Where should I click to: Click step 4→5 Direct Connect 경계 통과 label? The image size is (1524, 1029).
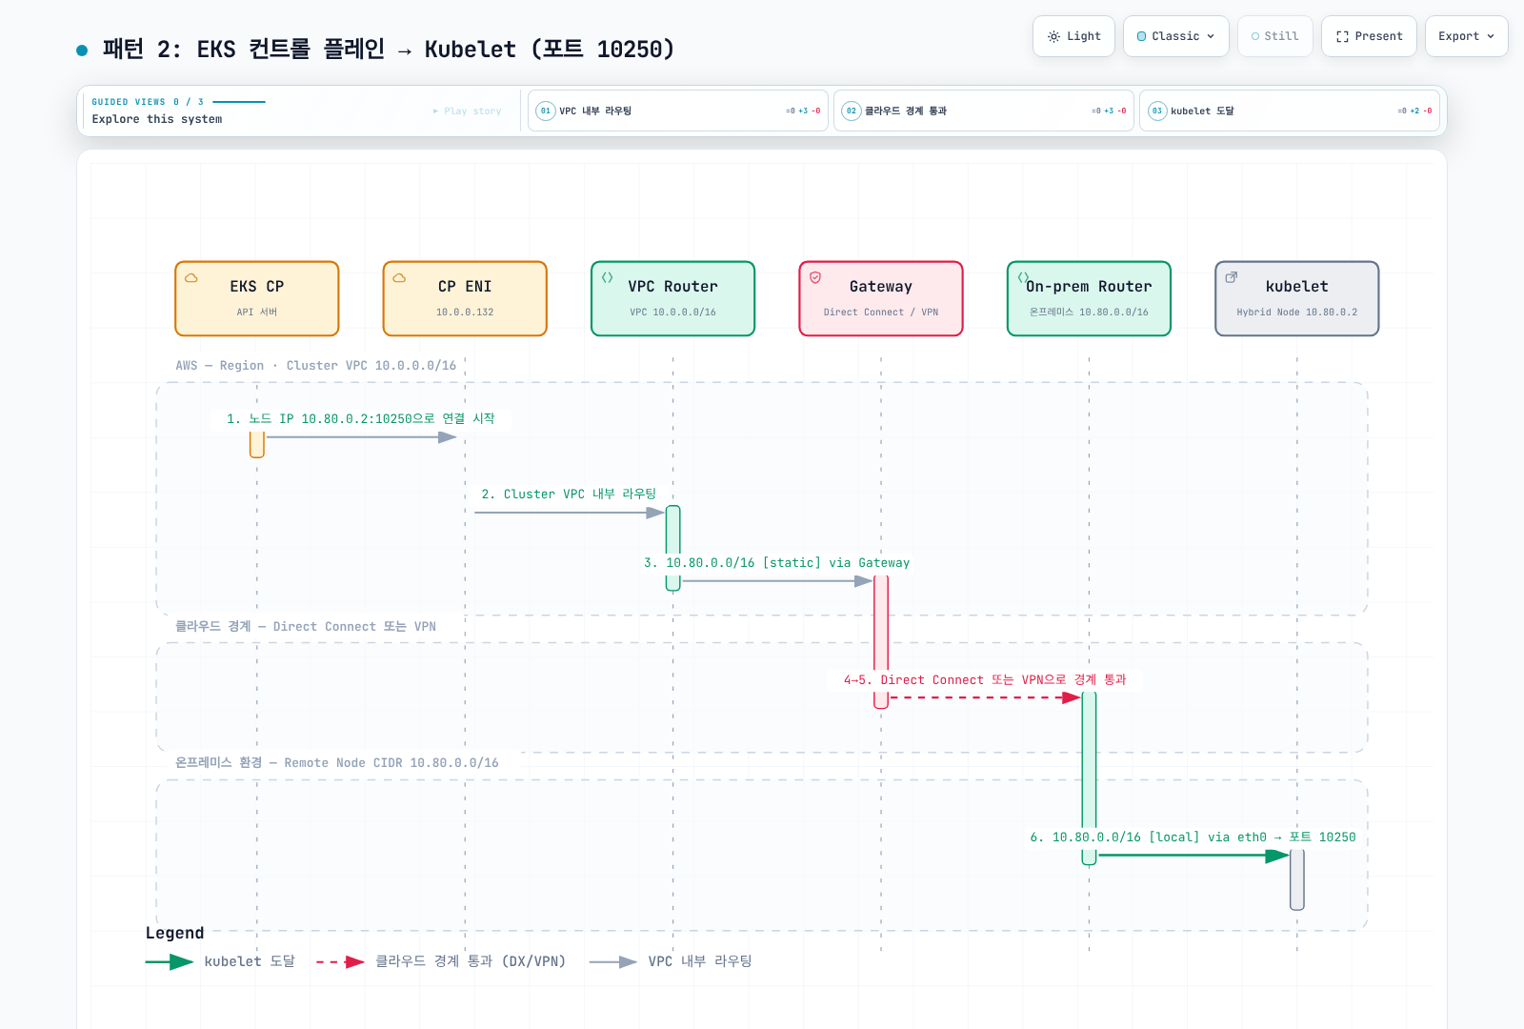pos(985,679)
